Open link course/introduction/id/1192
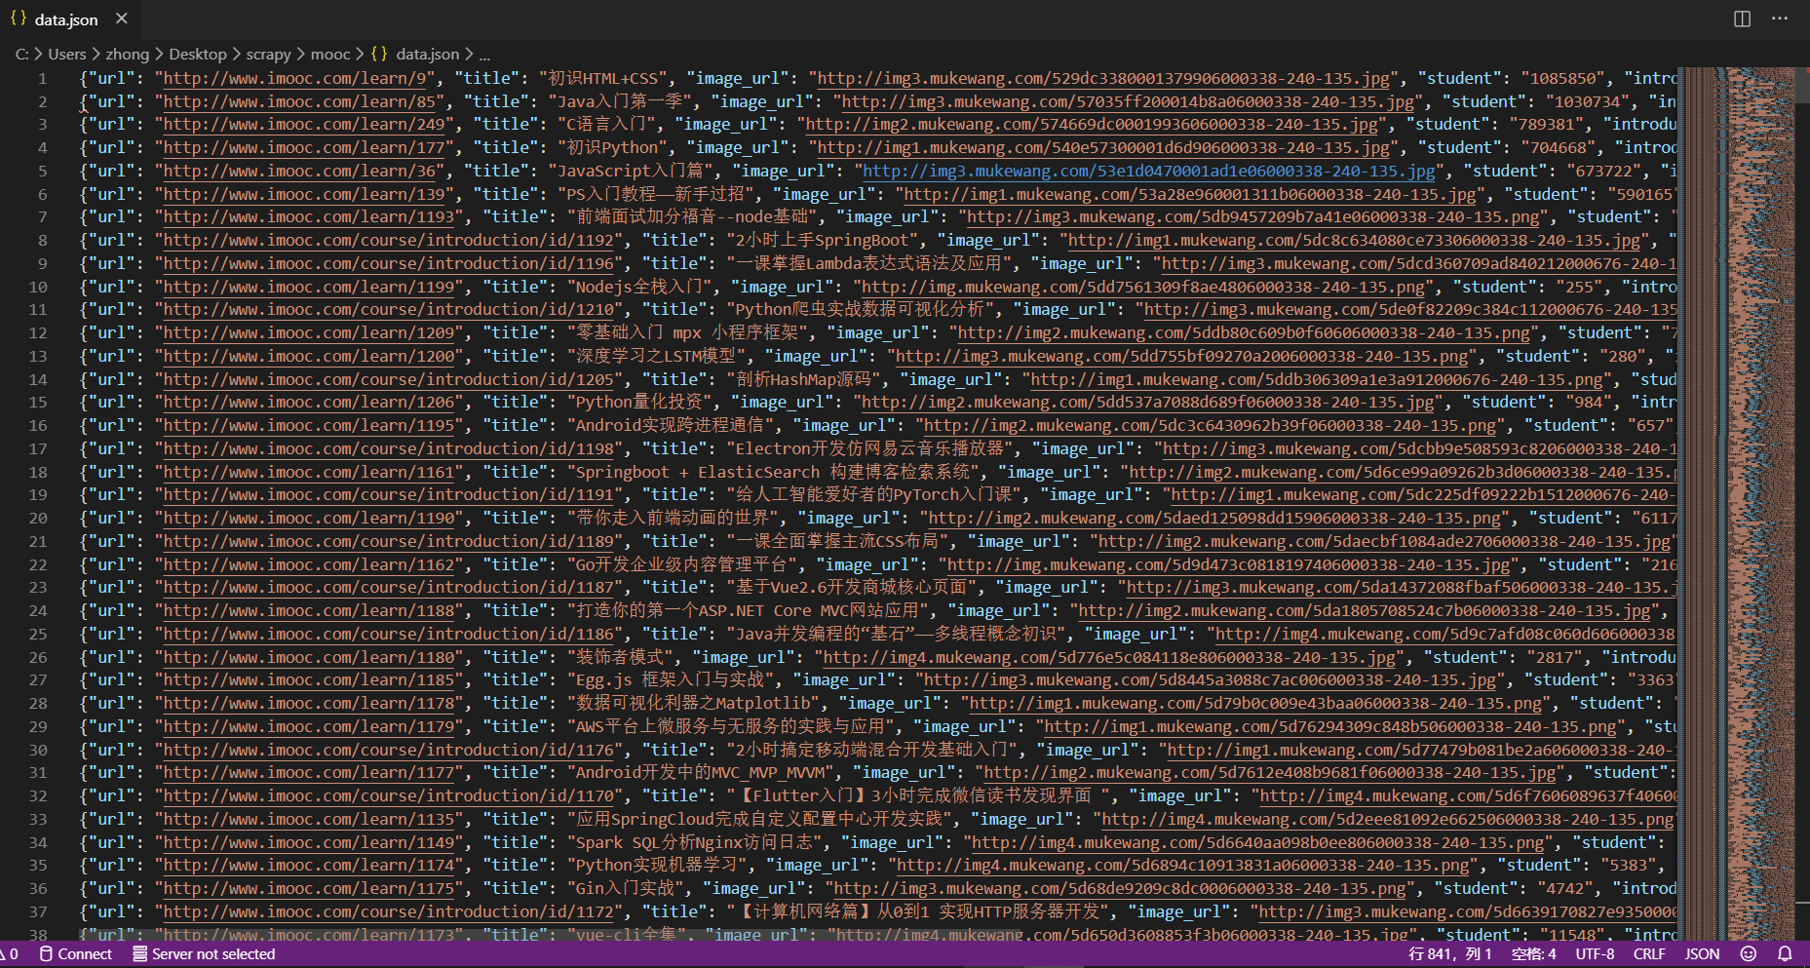Screen dimensions: 1810x968 pos(389,241)
